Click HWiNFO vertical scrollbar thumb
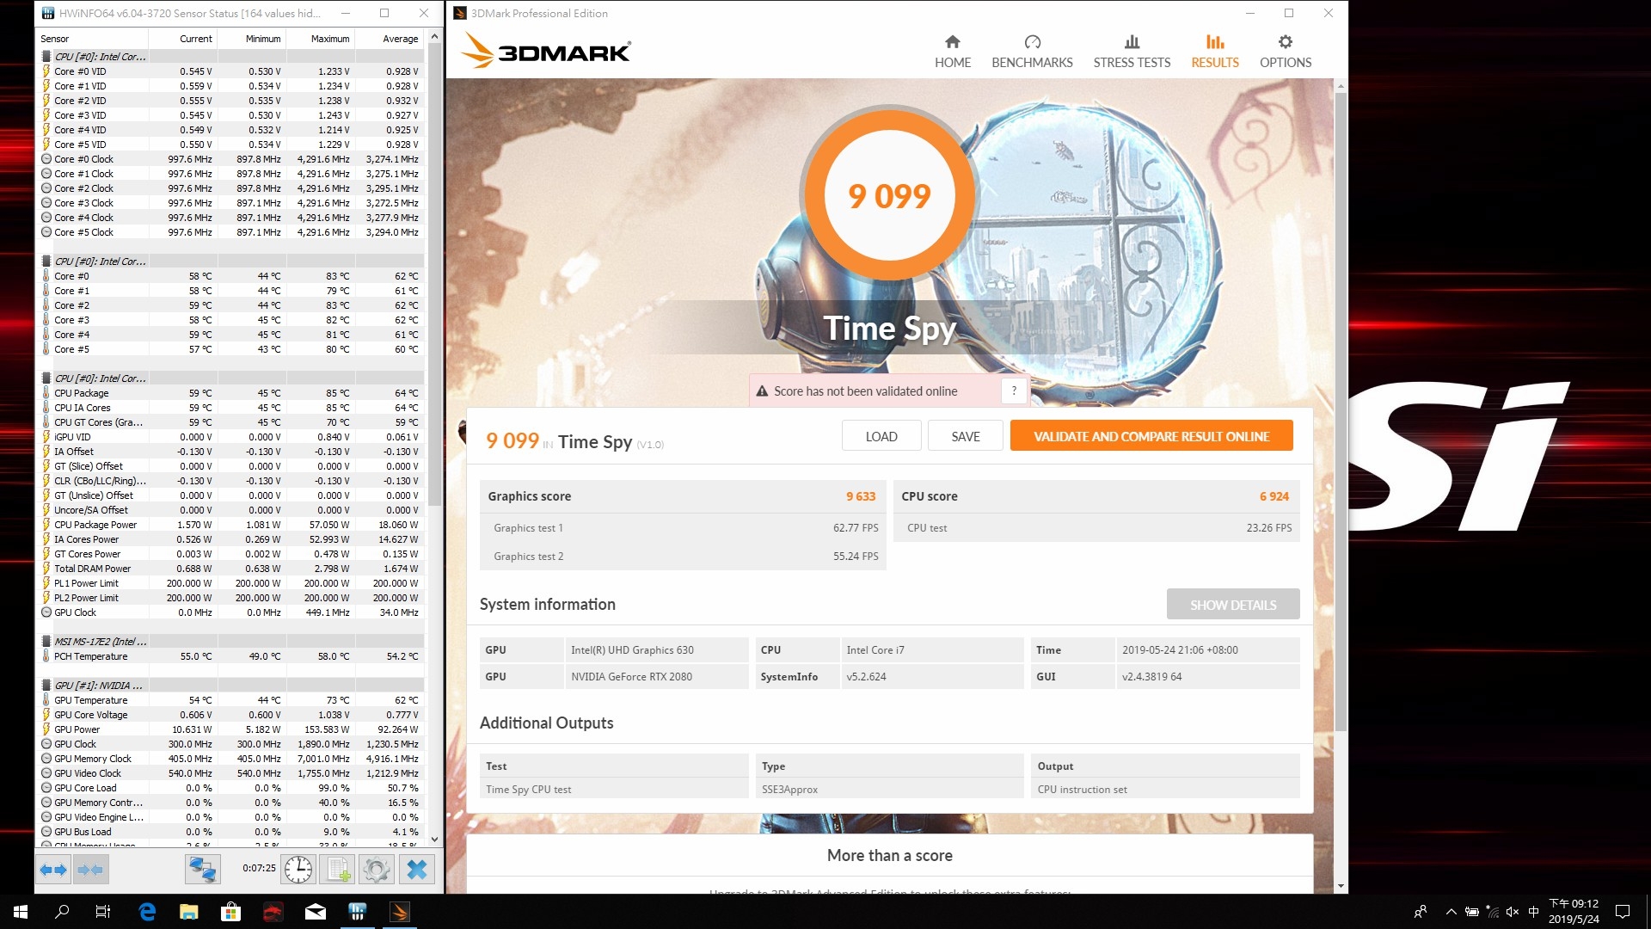Screen dimensions: 1651x929 tap(434, 275)
